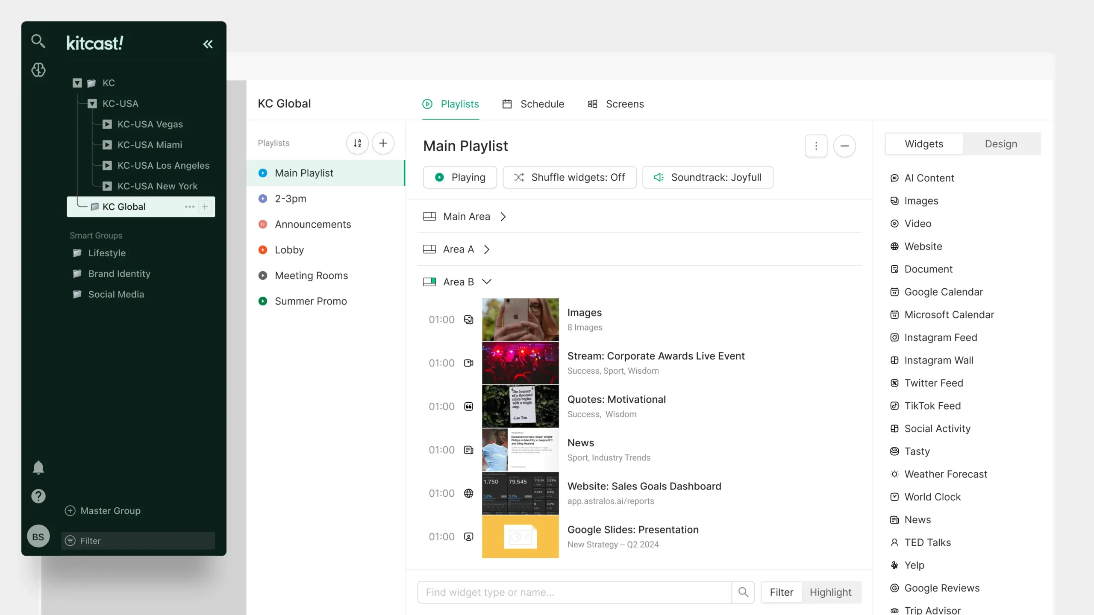Change the Joyfull soundtrack
This screenshot has width=1094, height=615.
[x=707, y=177]
